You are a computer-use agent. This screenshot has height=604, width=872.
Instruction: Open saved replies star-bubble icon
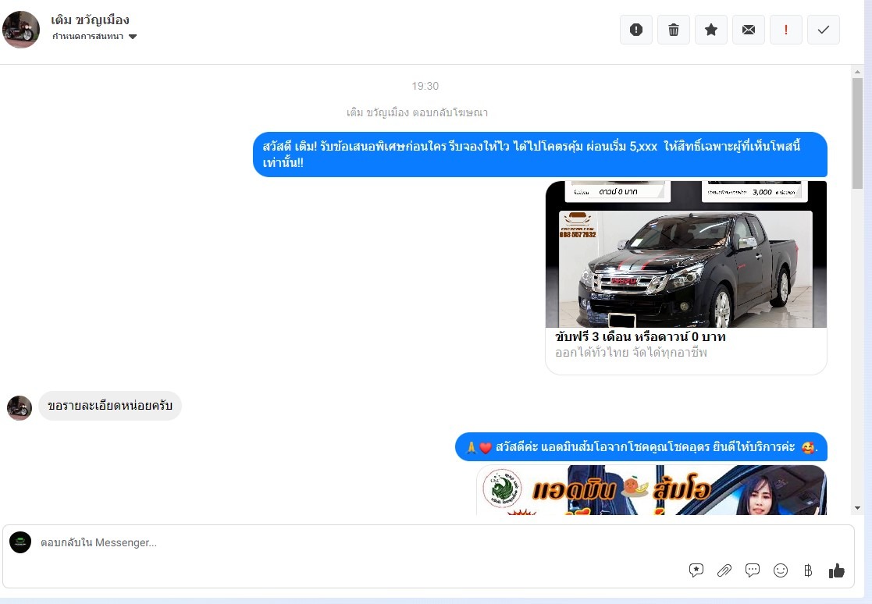click(696, 570)
